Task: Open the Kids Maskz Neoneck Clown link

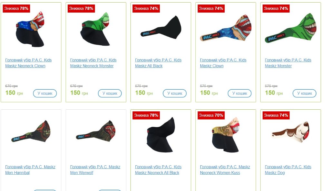Action: pos(28,63)
